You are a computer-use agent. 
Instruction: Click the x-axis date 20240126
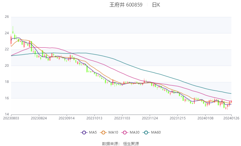coord(231,118)
